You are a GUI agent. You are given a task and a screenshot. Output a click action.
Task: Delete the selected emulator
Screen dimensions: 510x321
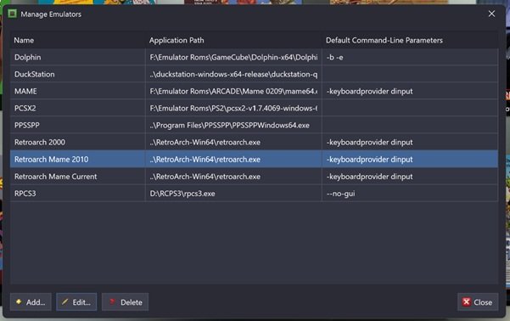click(125, 302)
